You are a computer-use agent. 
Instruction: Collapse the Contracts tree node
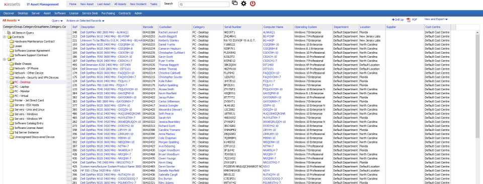coord(5,37)
